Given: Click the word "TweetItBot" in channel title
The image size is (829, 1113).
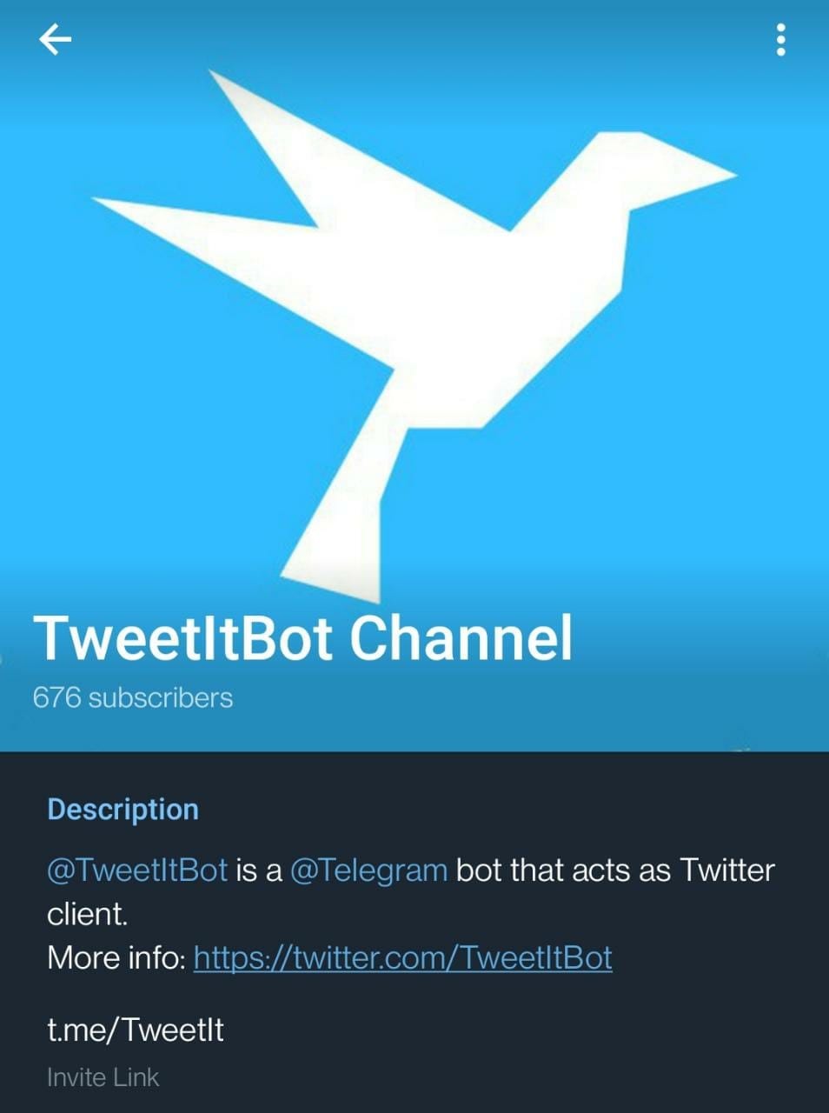Looking at the screenshot, I should click(x=183, y=637).
